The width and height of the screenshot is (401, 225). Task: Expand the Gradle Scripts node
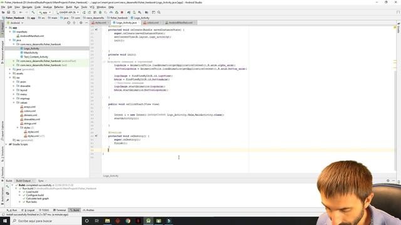[6, 144]
